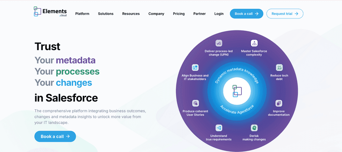Open the Company menu item
Image resolution: width=342 pixels, height=152 pixels.
(x=156, y=14)
